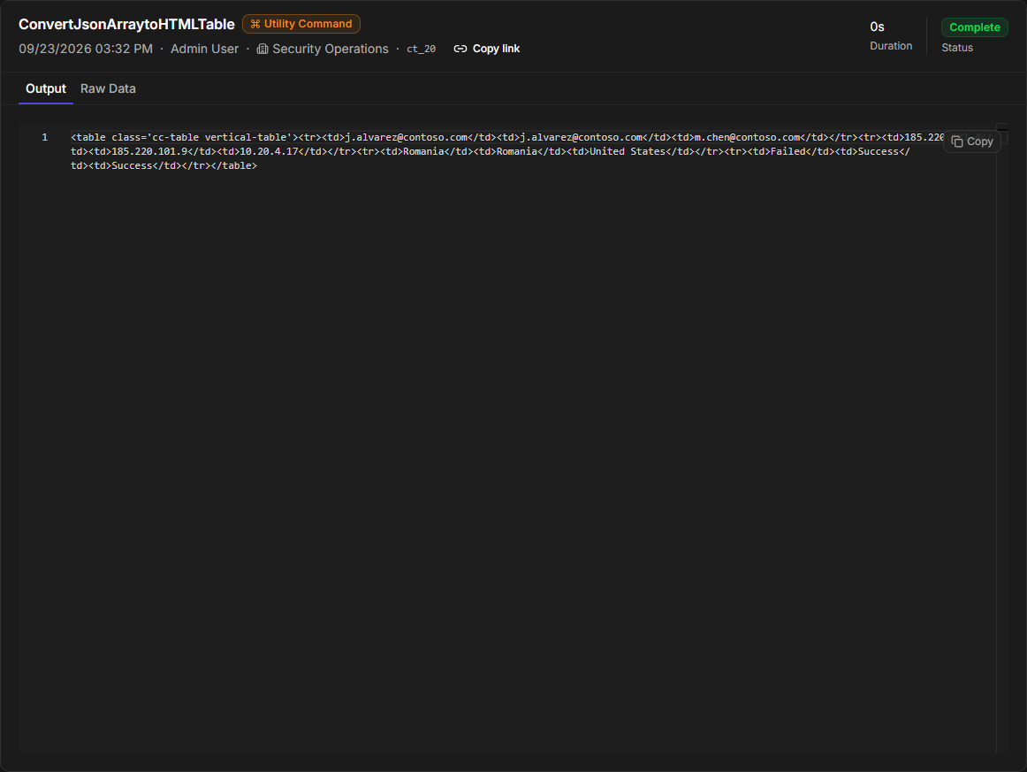
Task: Click the ConvertJsonArraytoHTMLTable title
Action: pyautogui.click(x=126, y=24)
